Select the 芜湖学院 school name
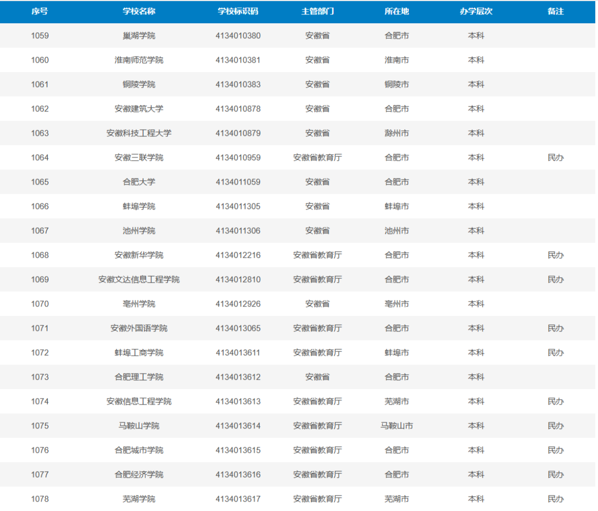Viewport: 598px width, 511px height. [x=139, y=499]
